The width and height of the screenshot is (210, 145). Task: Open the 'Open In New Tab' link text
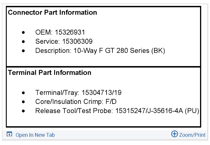coord(35,135)
